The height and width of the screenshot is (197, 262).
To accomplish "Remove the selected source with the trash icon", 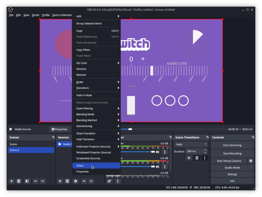I will (67, 181).
